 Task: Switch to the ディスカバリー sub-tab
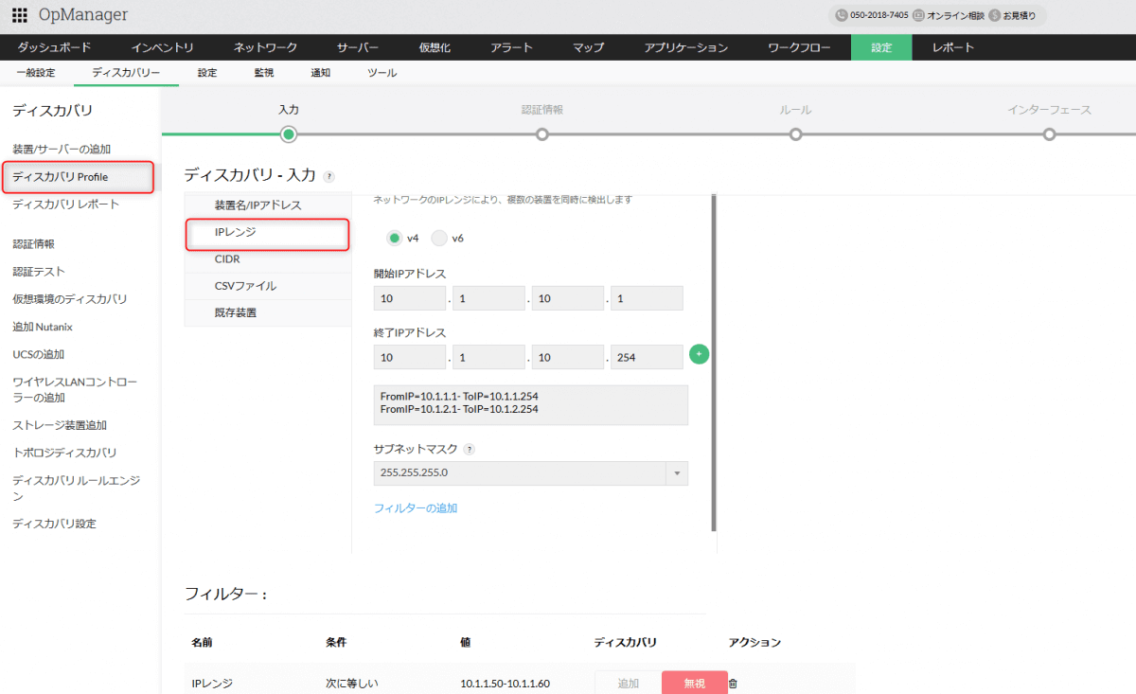pos(126,73)
